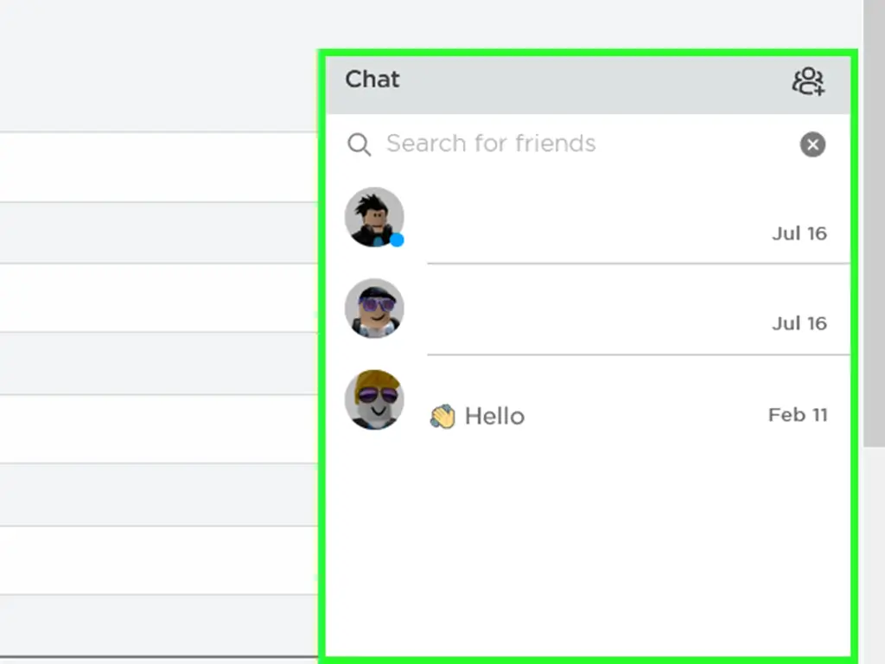Click the top striped row left of the chat
The image size is (885, 664).
(x=159, y=167)
